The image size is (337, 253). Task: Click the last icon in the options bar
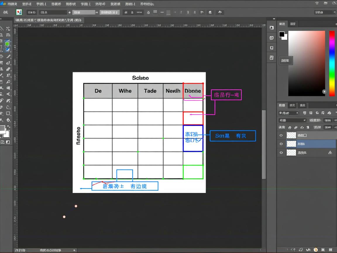pyautogui.click(x=219, y=12)
